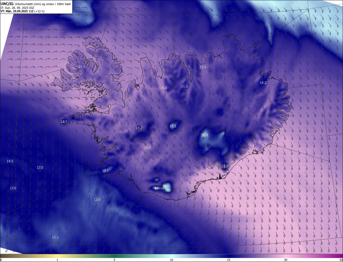Click the 1 tick on the color scale
The width and height of the screenshot is (343, 262).
pyautogui.click(x=57, y=260)
